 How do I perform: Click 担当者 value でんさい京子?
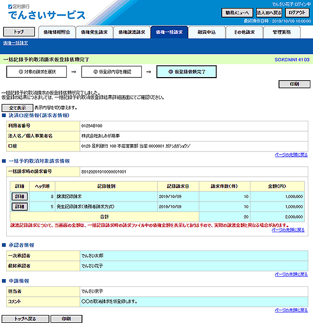click(x=92, y=292)
